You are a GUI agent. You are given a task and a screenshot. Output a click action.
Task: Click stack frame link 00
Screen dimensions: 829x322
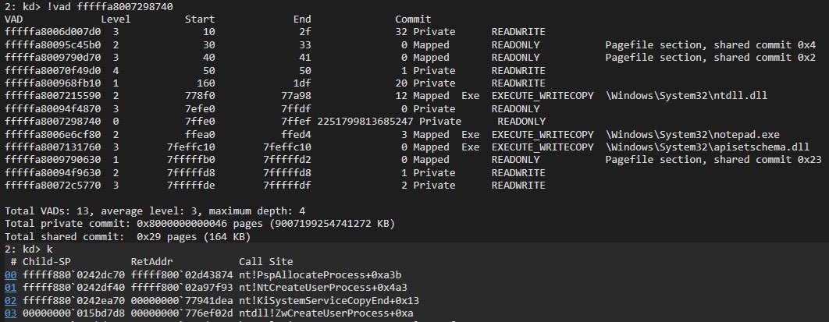[10, 274]
